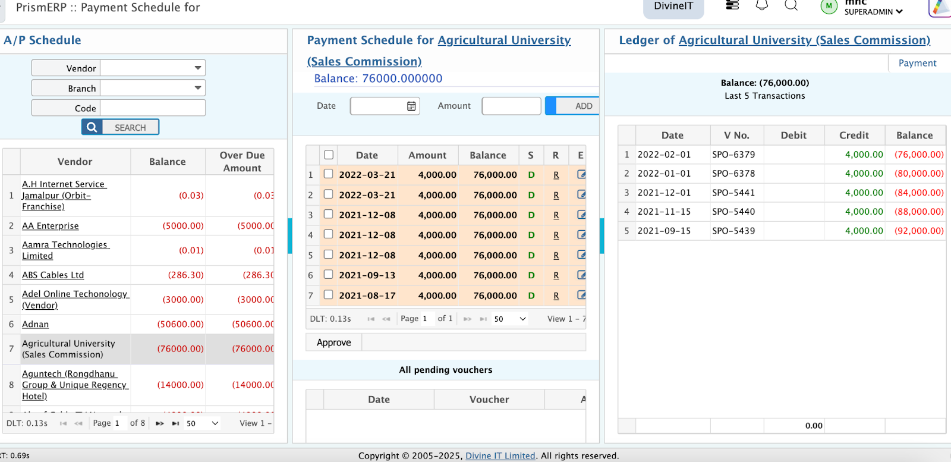Click the SEARCH button

[x=121, y=127]
